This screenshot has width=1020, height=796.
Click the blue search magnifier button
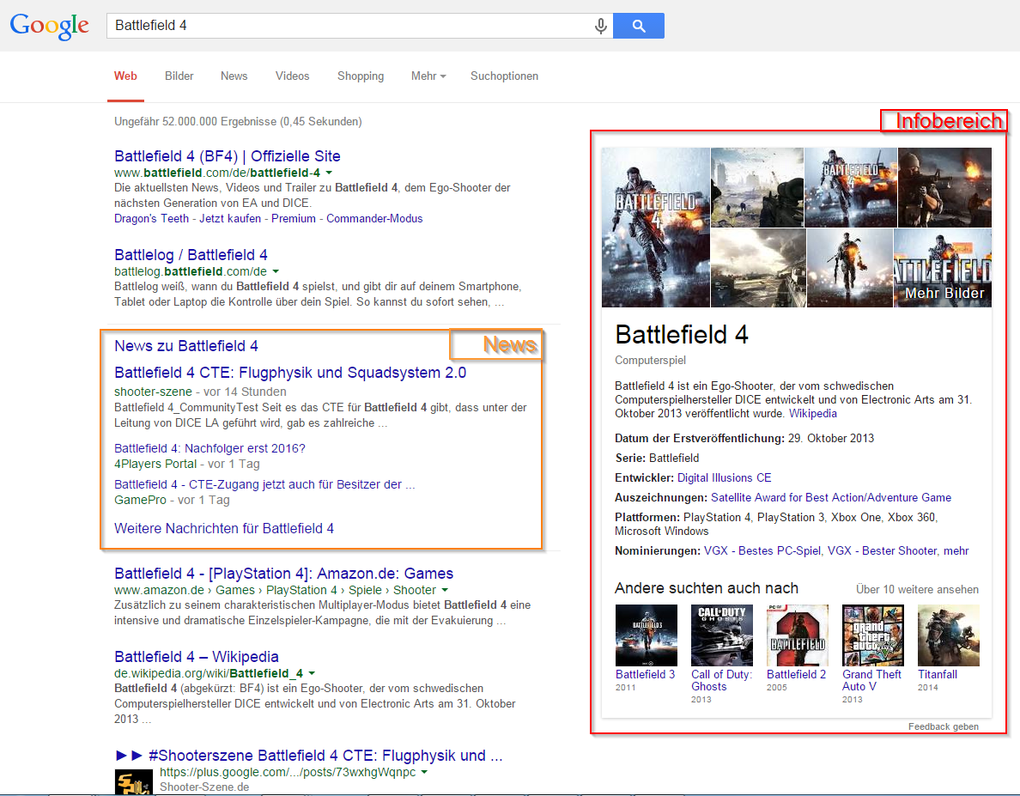639,26
